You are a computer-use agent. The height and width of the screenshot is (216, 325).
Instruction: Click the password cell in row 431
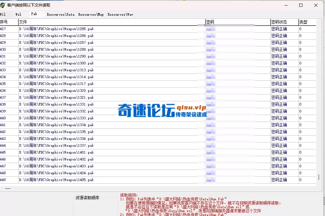[x=238, y=57]
